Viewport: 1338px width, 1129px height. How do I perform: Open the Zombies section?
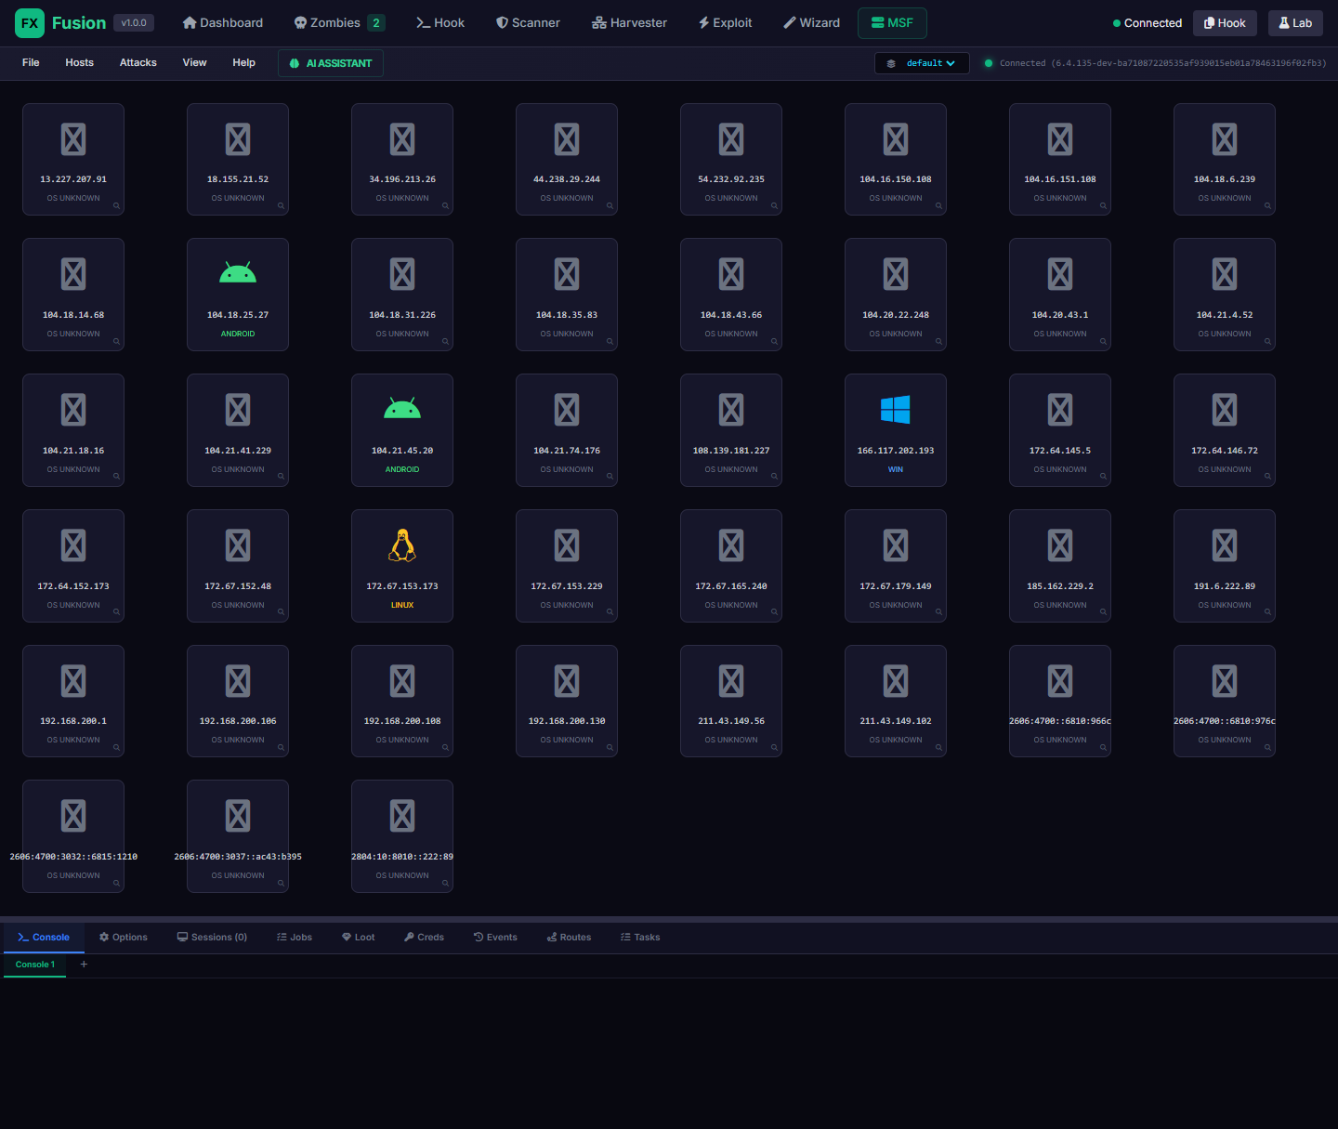[x=338, y=23]
